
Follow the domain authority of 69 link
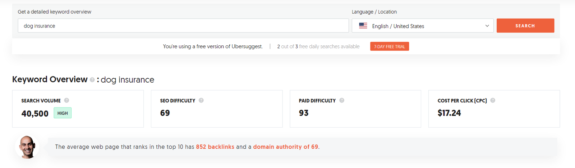pos(286,147)
